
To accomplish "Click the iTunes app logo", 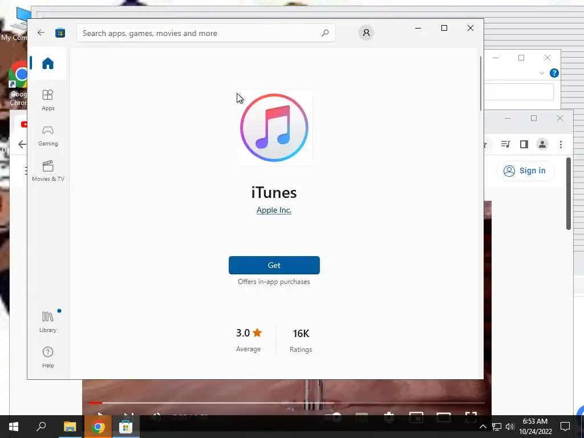I will tap(274, 128).
